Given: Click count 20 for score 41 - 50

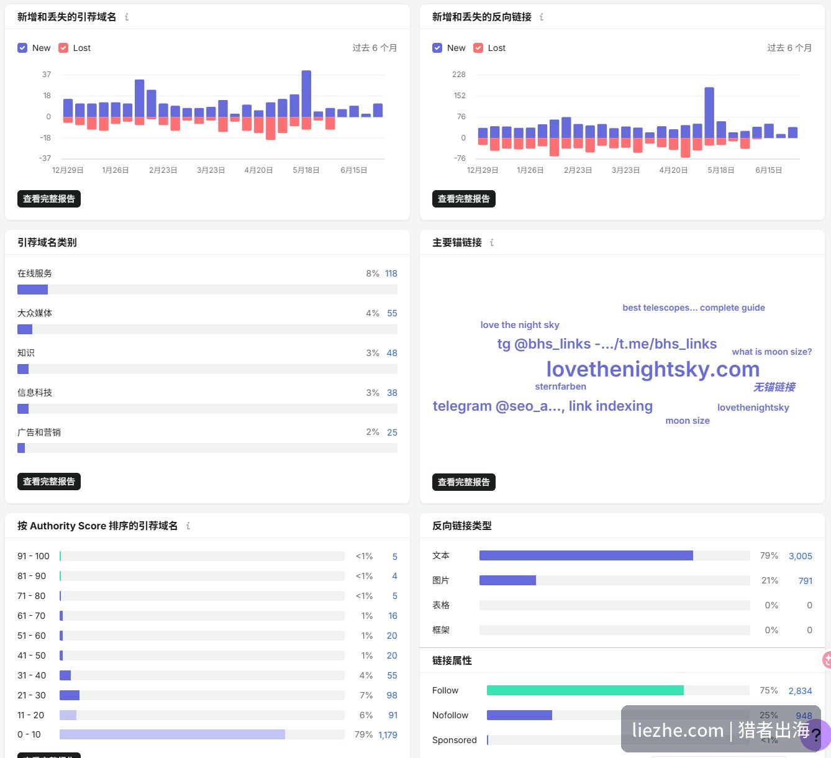Looking at the screenshot, I should coord(392,655).
